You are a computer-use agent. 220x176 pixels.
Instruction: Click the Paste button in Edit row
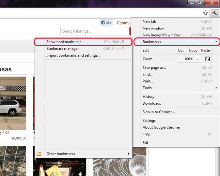point(206,50)
